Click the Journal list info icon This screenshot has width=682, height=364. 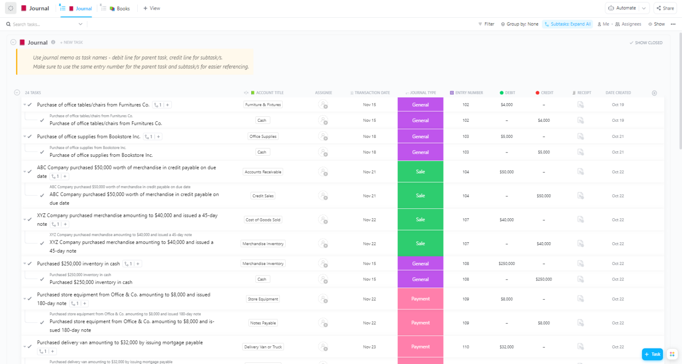click(53, 43)
